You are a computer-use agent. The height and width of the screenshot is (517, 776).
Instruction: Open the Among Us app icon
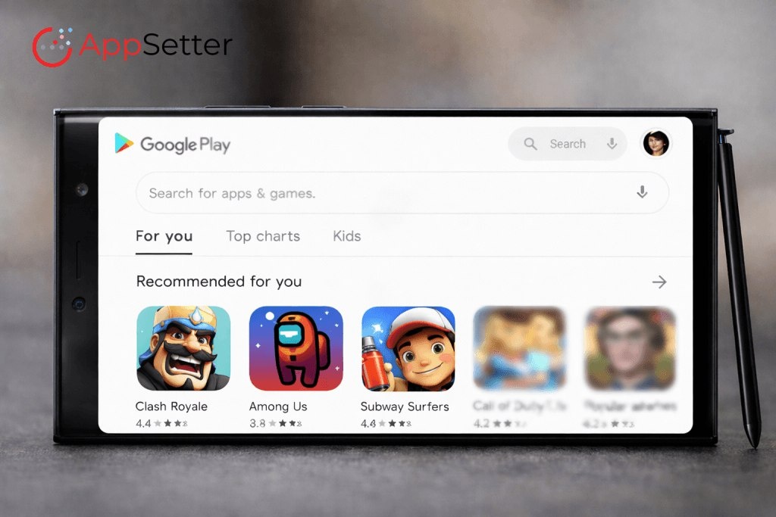tap(296, 348)
